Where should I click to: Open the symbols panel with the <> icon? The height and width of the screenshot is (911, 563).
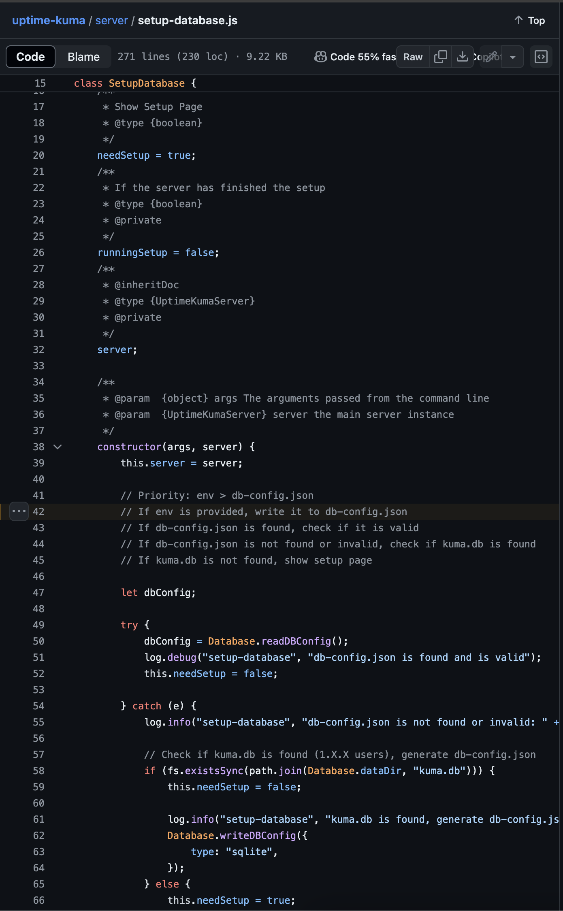(541, 57)
